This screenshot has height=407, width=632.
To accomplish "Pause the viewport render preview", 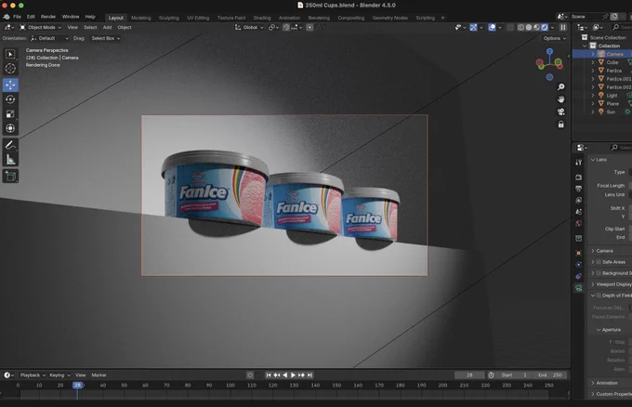I will [563, 27].
